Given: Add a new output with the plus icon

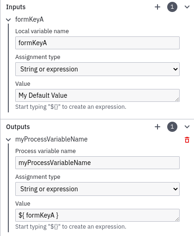Looking at the screenshot, I should point(158,127).
